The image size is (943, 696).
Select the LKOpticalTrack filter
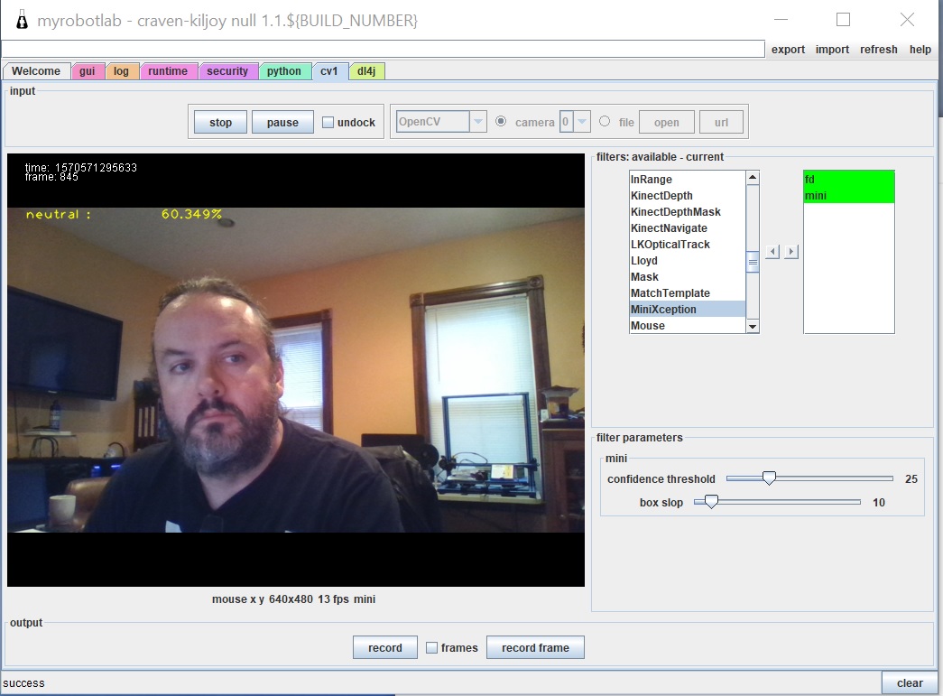pyautogui.click(x=688, y=245)
